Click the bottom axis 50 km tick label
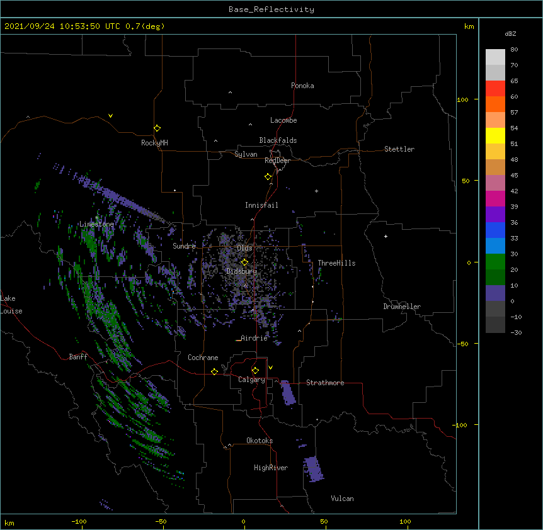543x530 pixels. pos(324,521)
